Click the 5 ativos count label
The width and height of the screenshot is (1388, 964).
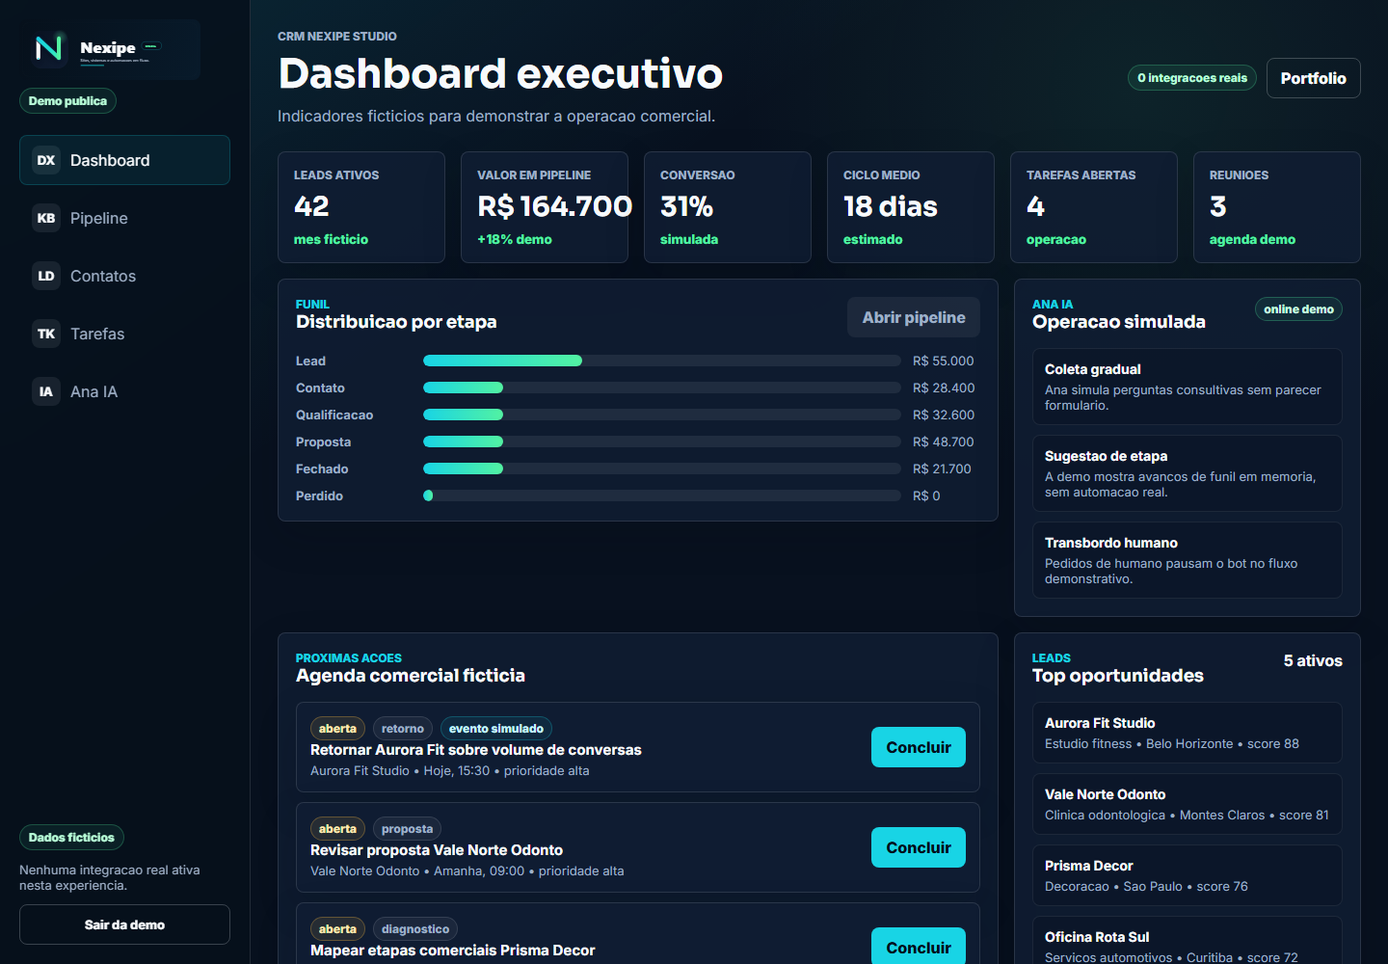pyautogui.click(x=1313, y=661)
